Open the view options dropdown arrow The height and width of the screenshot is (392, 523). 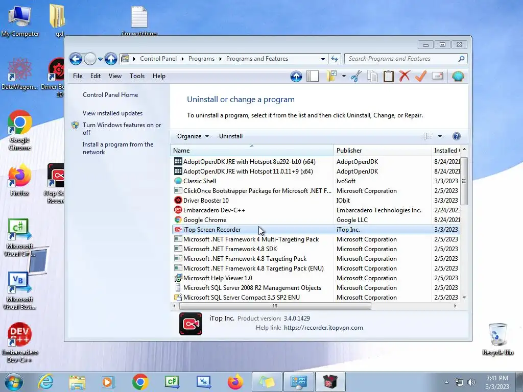(x=440, y=136)
